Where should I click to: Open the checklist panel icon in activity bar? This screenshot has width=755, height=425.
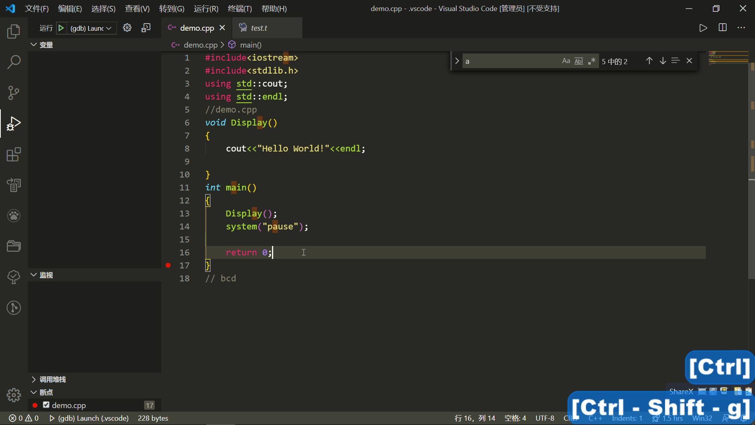(x=14, y=185)
